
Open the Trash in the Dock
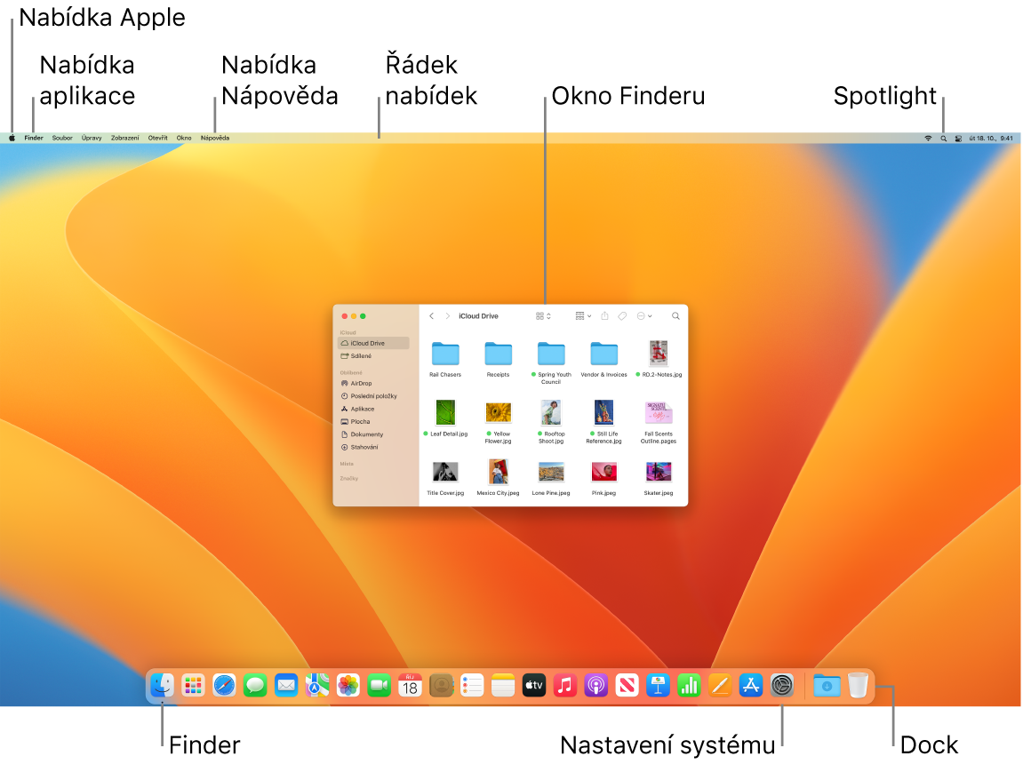click(x=858, y=685)
